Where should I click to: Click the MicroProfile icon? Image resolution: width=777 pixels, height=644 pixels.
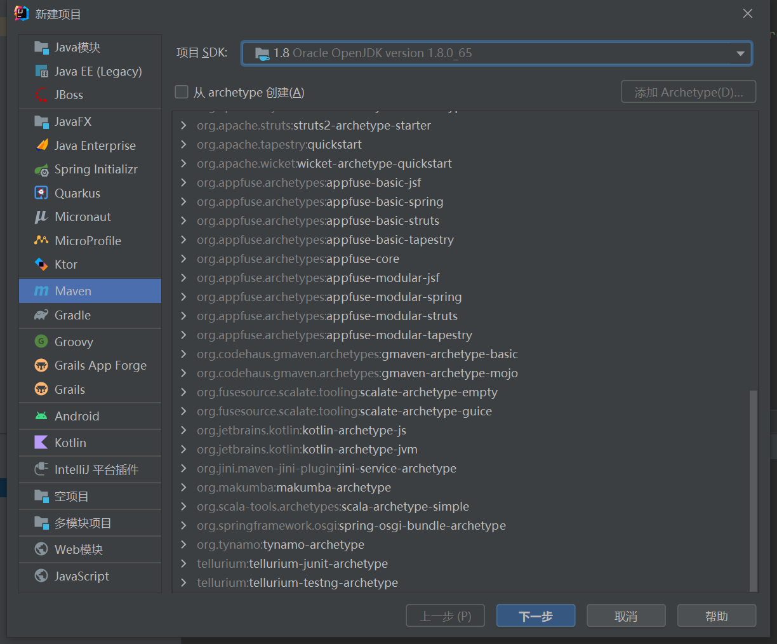(x=41, y=241)
